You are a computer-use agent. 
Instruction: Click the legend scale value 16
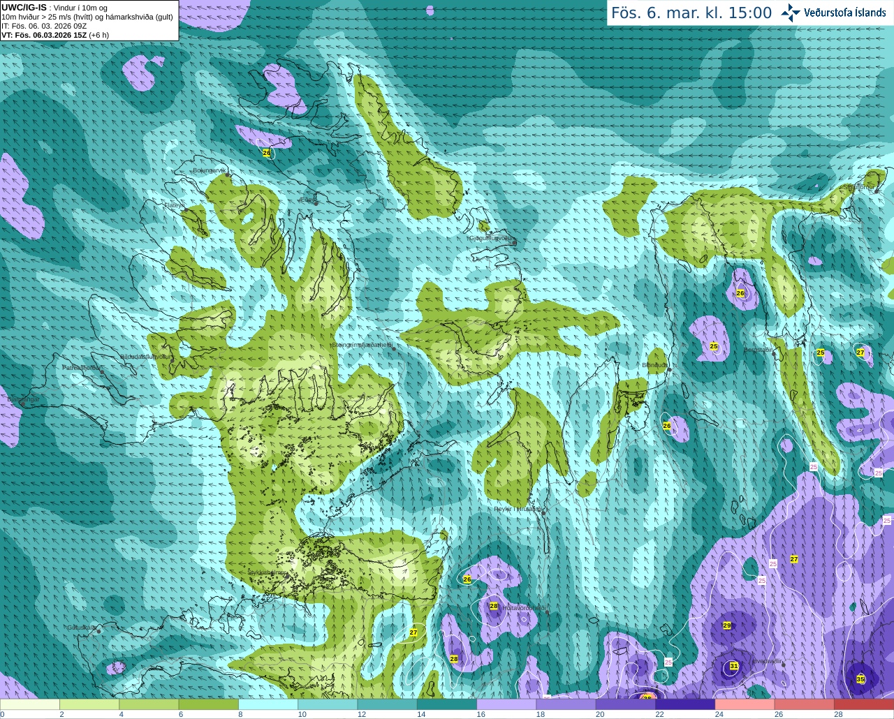click(x=481, y=714)
